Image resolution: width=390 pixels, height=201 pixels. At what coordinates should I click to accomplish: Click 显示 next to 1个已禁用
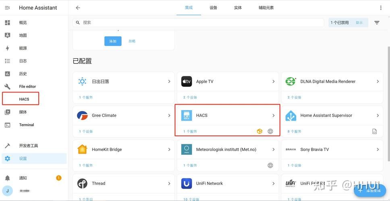point(359,23)
